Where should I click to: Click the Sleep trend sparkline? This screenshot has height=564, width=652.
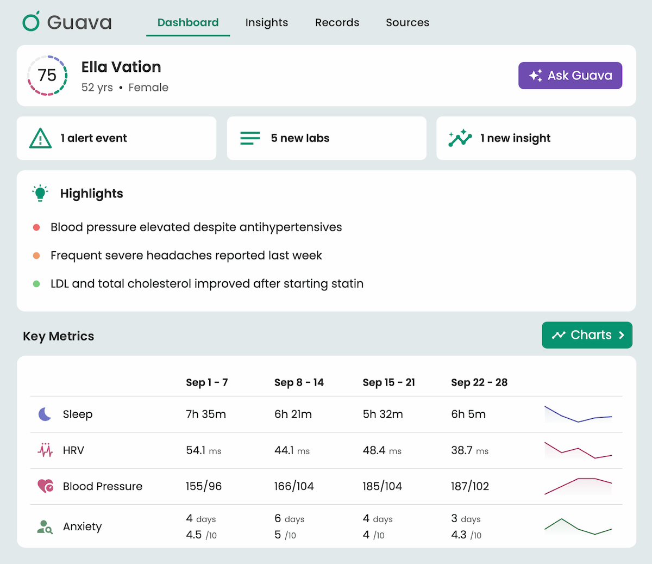pos(578,414)
